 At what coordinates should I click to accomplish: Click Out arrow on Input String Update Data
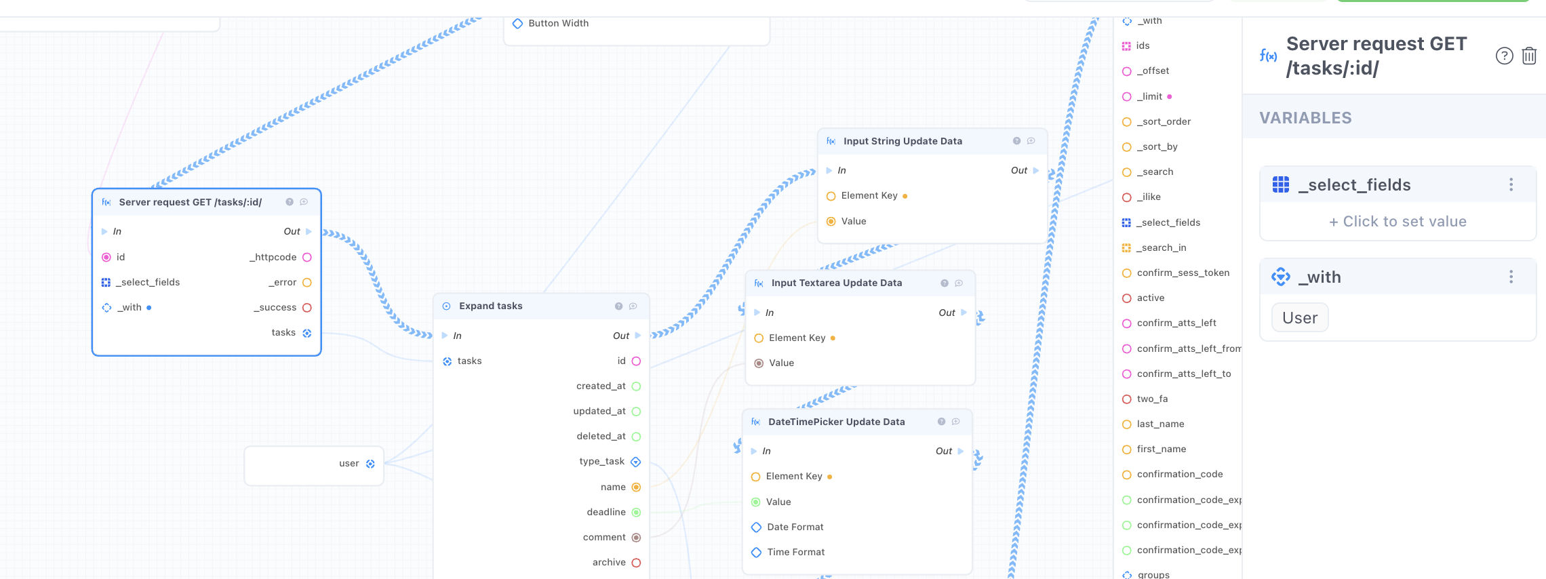pos(1036,170)
